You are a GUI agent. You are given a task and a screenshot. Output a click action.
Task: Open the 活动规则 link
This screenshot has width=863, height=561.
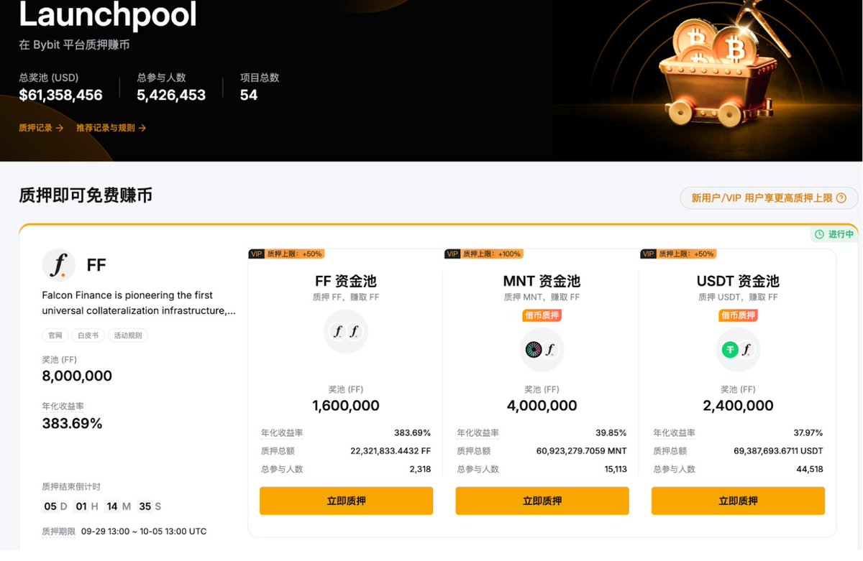pyautogui.click(x=128, y=335)
